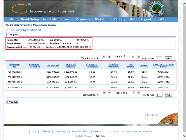Screen dimensions: 186x140
Task: Open the Reports menu
Action: click(119, 19)
